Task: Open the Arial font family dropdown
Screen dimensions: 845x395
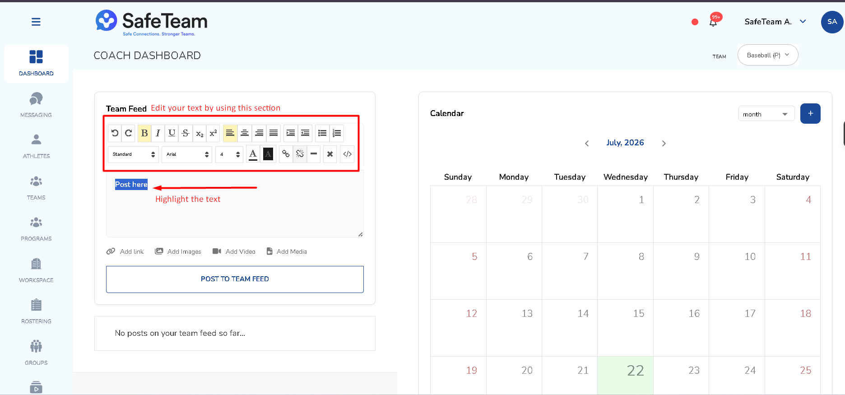Action: [187, 154]
